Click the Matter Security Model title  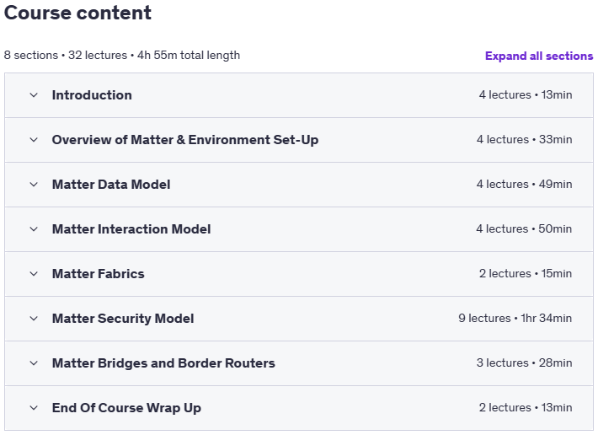coord(123,318)
